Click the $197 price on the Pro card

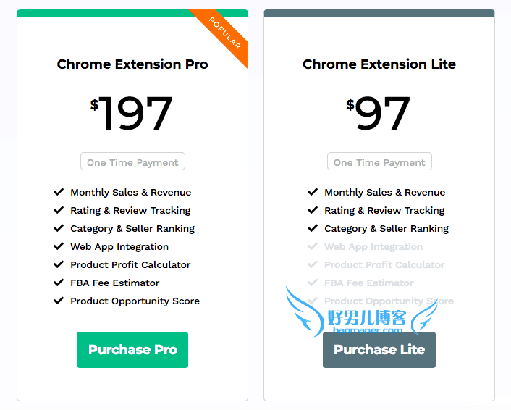coord(131,113)
